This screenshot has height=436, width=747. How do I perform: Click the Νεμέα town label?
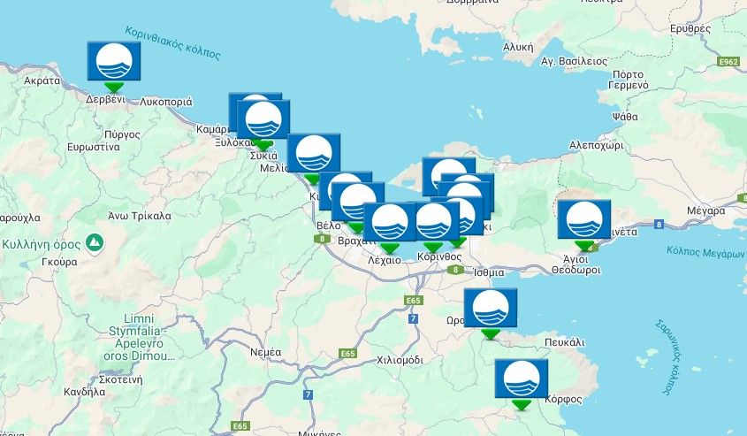coord(266,353)
